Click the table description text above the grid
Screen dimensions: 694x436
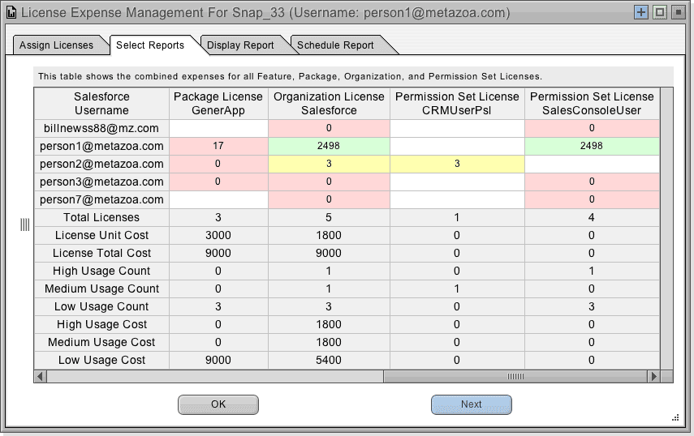coord(290,76)
